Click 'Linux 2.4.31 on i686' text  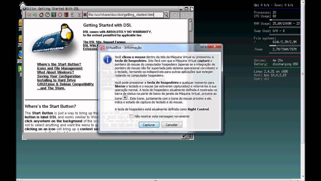coord(271,72)
